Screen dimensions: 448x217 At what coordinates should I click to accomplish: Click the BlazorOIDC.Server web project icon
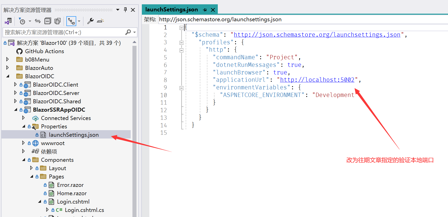(27, 93)
